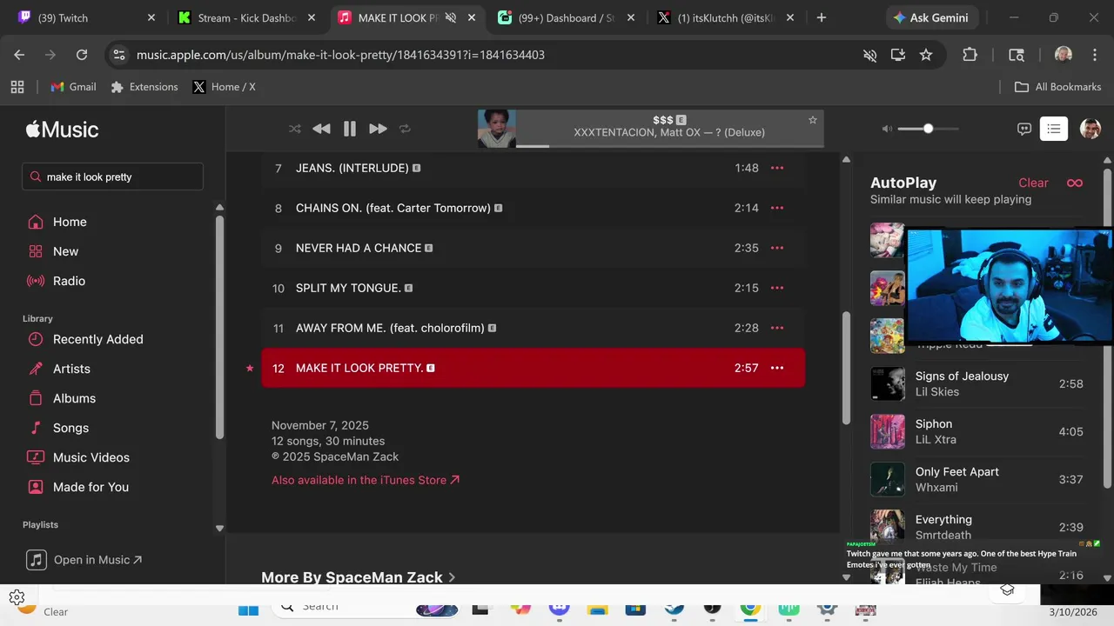Image resolution: width=1114 pixels, height=626 pixels.
Task: Reload the current page
Action: pos(82,55)
